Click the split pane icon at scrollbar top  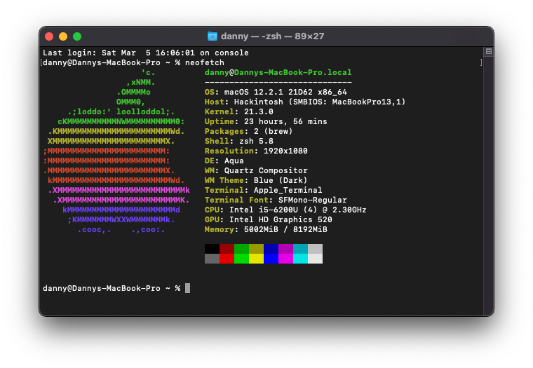click(489, 51)
